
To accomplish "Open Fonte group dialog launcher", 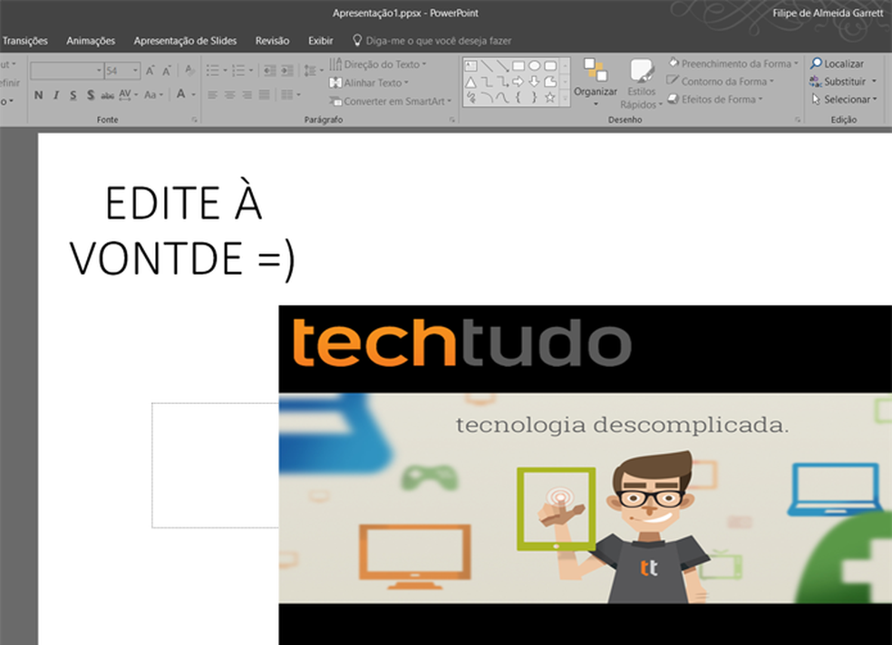I will pos(194,120).
